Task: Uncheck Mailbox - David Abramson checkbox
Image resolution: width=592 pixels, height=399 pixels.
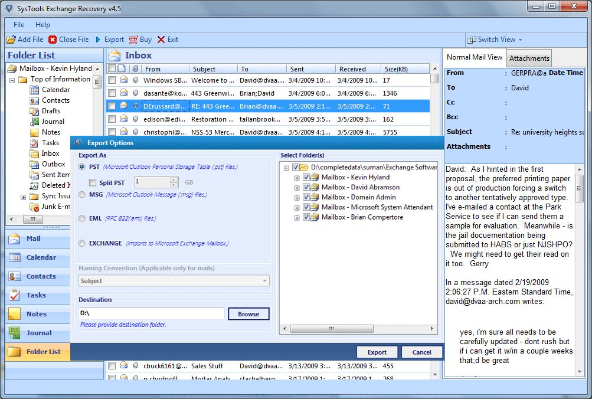Action: pyautogui.click(x=306, y=187)
